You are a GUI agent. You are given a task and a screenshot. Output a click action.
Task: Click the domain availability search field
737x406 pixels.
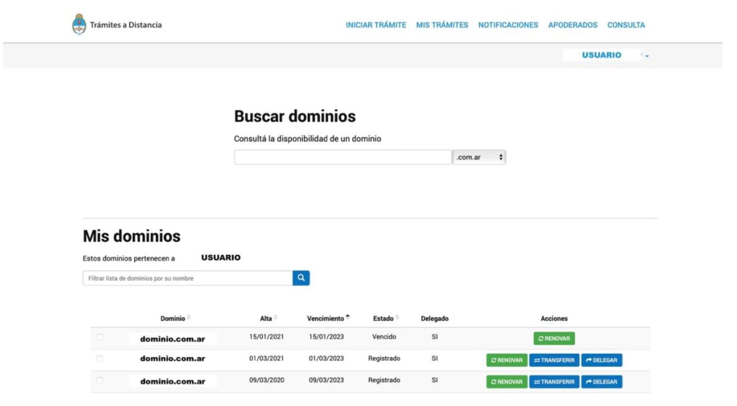coord(342,157)
